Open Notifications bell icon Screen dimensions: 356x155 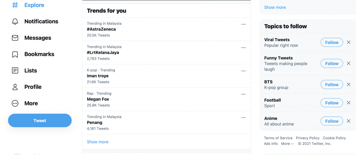pyautogui.click(x=15, y=21)
